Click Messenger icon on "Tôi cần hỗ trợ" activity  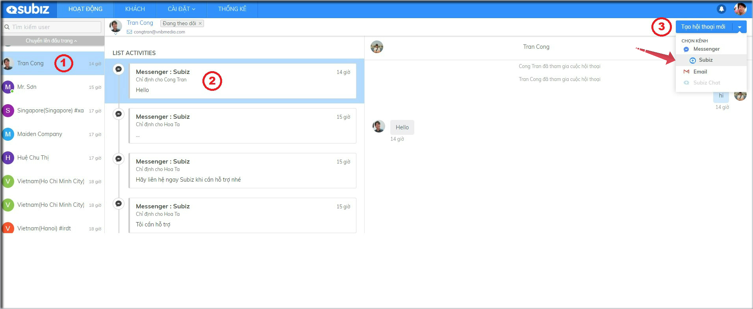(x=119, y=204)
